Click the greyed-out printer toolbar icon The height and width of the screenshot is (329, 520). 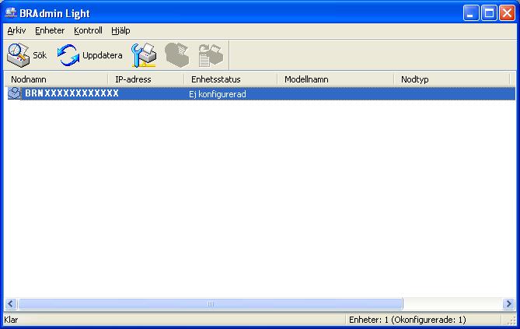pos(177,55)
